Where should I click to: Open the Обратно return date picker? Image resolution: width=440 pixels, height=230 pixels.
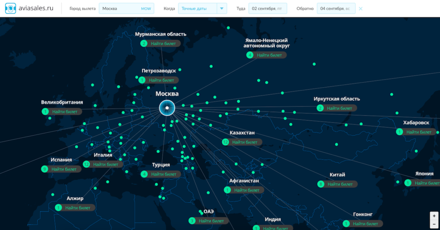point(336,9)
